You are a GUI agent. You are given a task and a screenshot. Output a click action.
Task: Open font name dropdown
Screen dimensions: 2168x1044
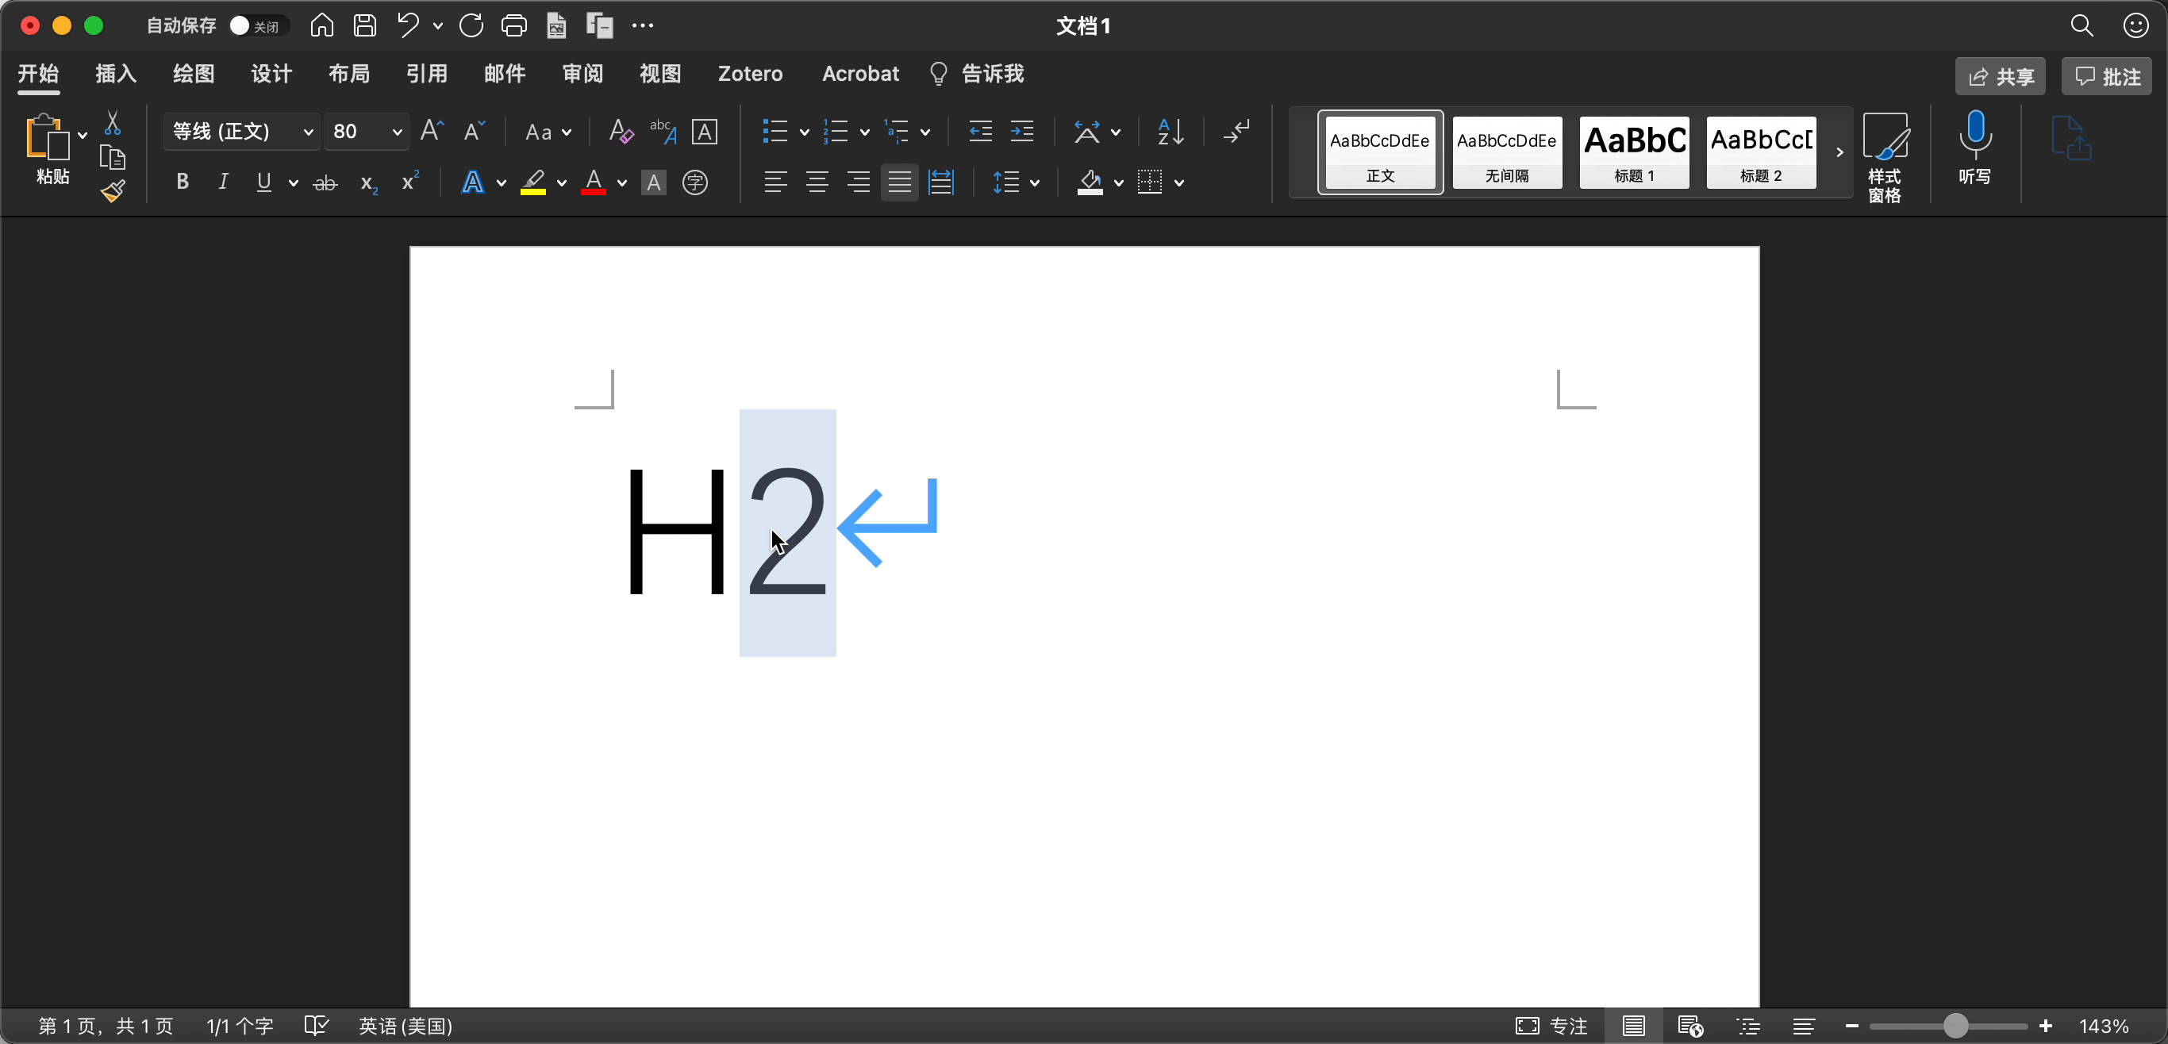308,132
